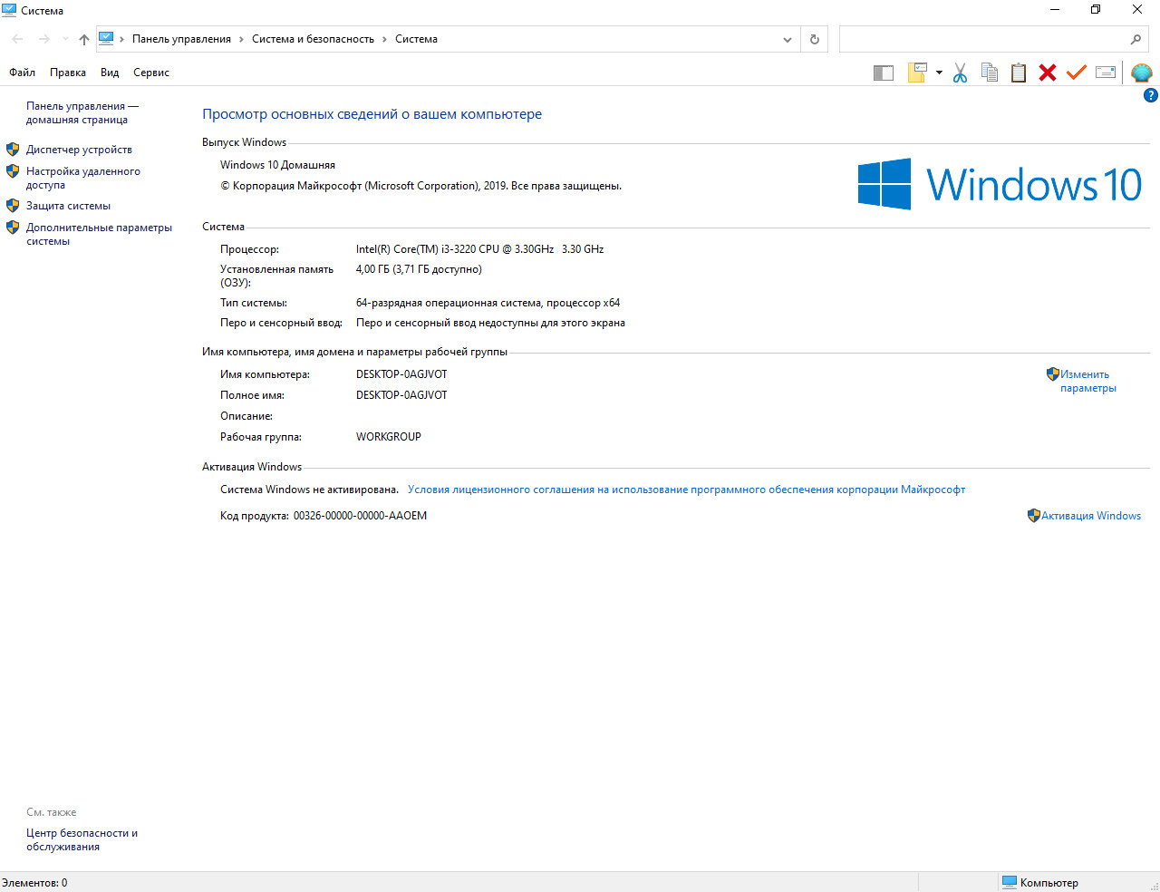Expand the chevron after Панель управления
Image resolution: width=1160 pixels, height=892 pixels.
242,39
